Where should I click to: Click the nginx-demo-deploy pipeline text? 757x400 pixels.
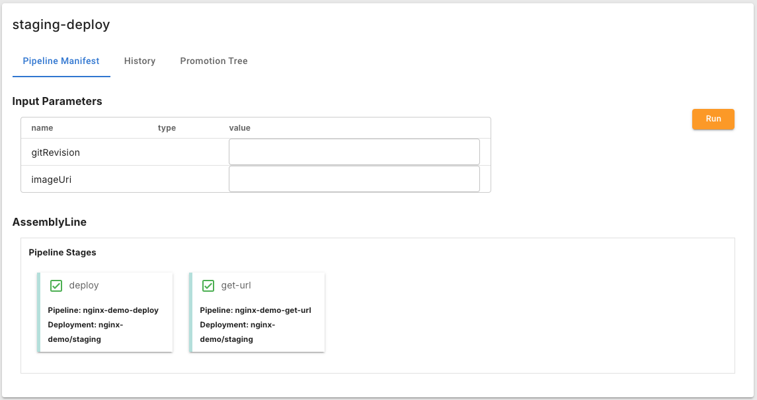pos(103,310)
